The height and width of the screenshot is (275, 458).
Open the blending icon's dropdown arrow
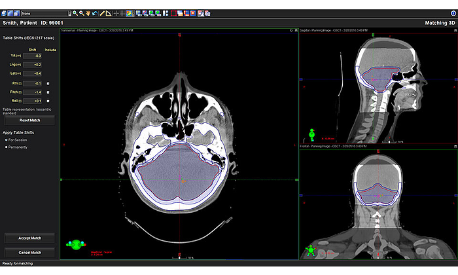(133, 14)
